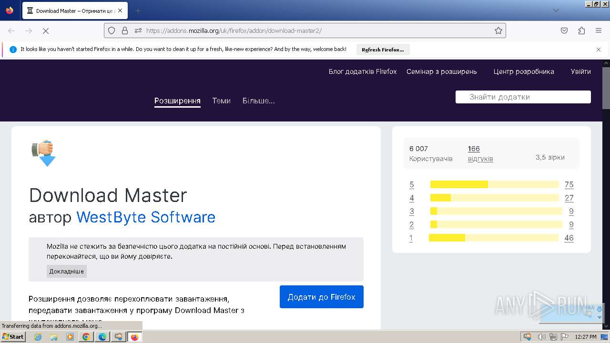Save page to Pocket
Image resolution: width=610 pixels, height=343 pixels.
point(564,30)
